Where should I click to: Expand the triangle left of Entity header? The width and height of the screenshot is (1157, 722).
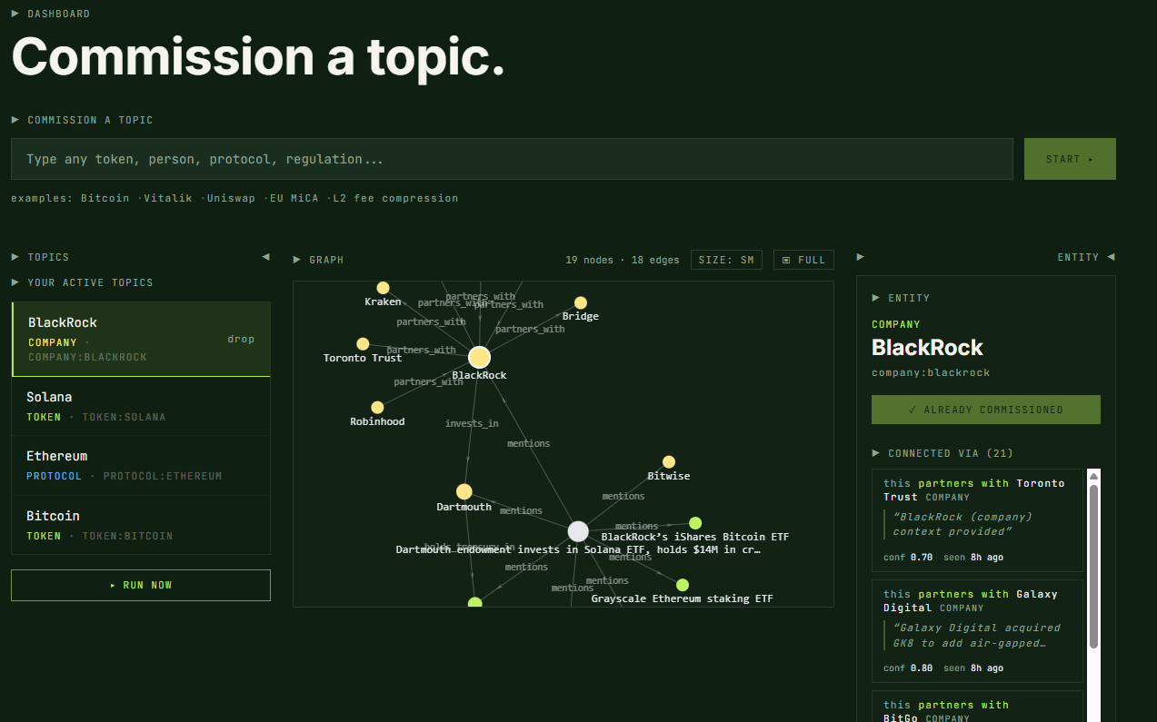click(x=860, y=257)
